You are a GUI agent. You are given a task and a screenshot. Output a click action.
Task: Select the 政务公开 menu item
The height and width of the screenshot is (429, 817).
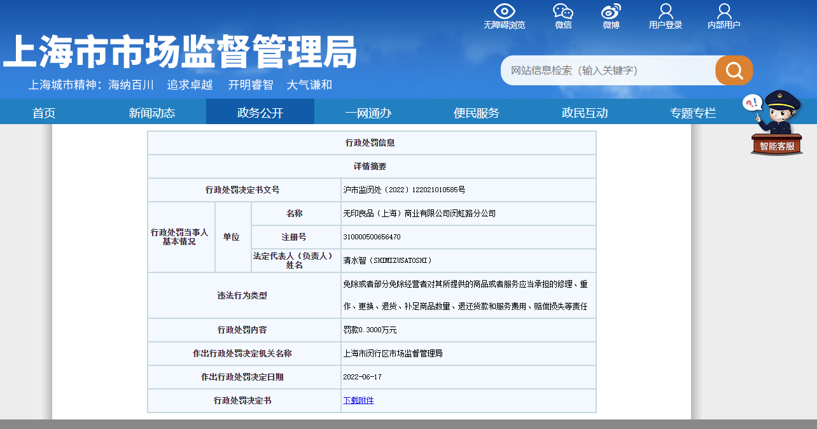(x=260, y=113)
